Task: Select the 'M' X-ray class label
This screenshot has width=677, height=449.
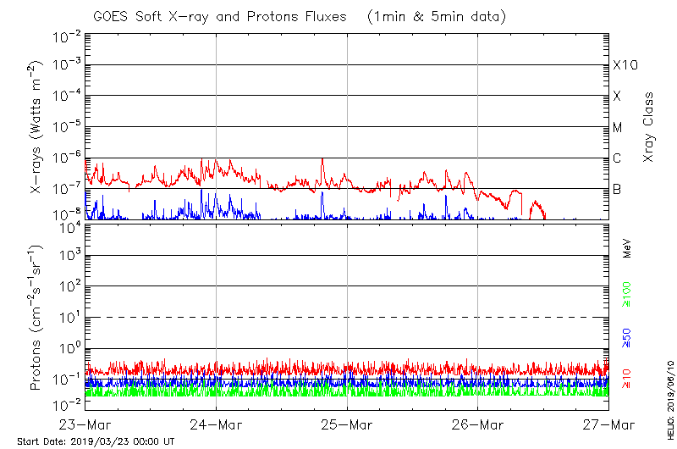Action: coord(618,128)
